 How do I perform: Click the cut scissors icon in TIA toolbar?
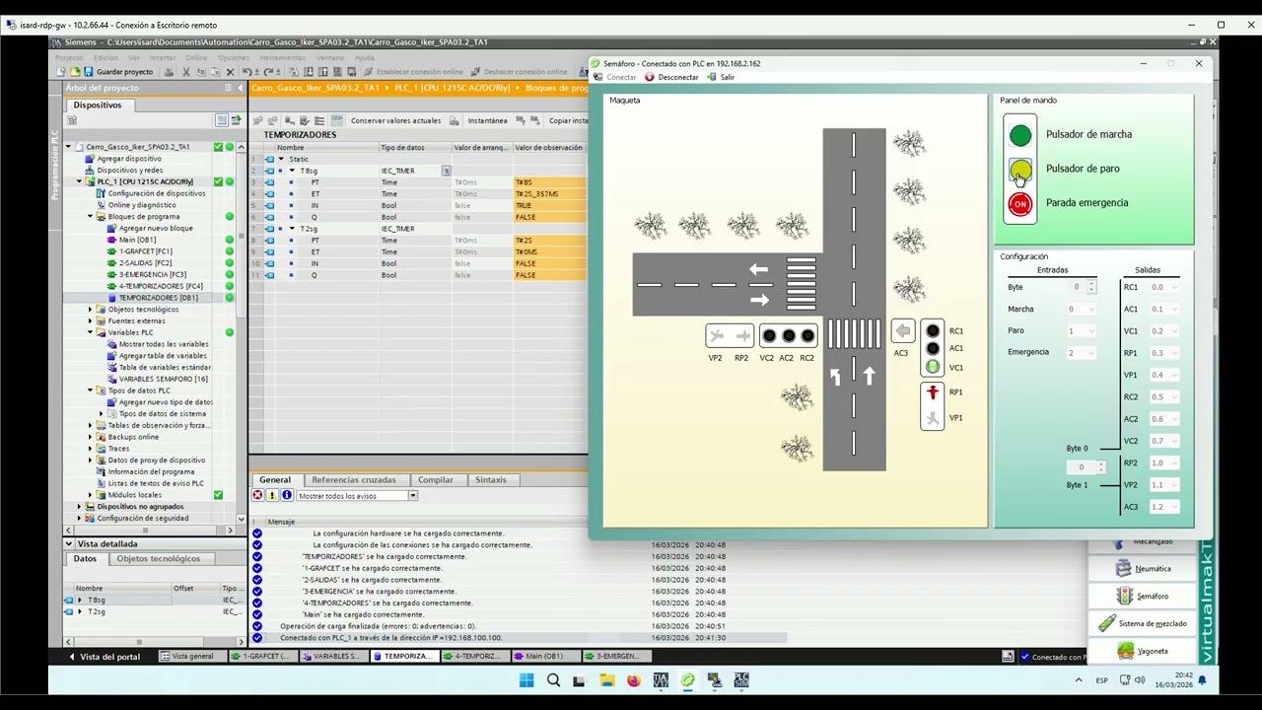point(185,72)
